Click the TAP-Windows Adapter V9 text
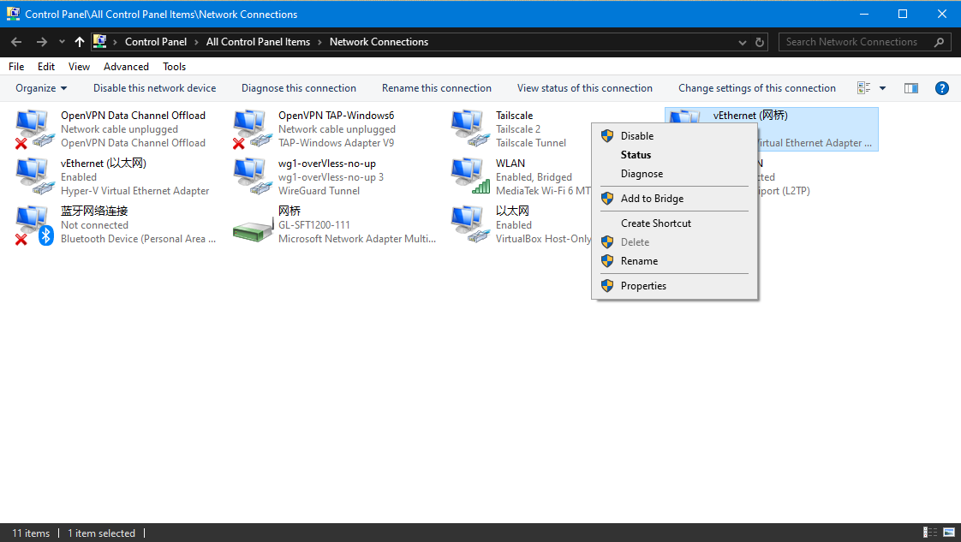Image resolution: width=961 pixels, height=542 pixels. click(336, 143)
